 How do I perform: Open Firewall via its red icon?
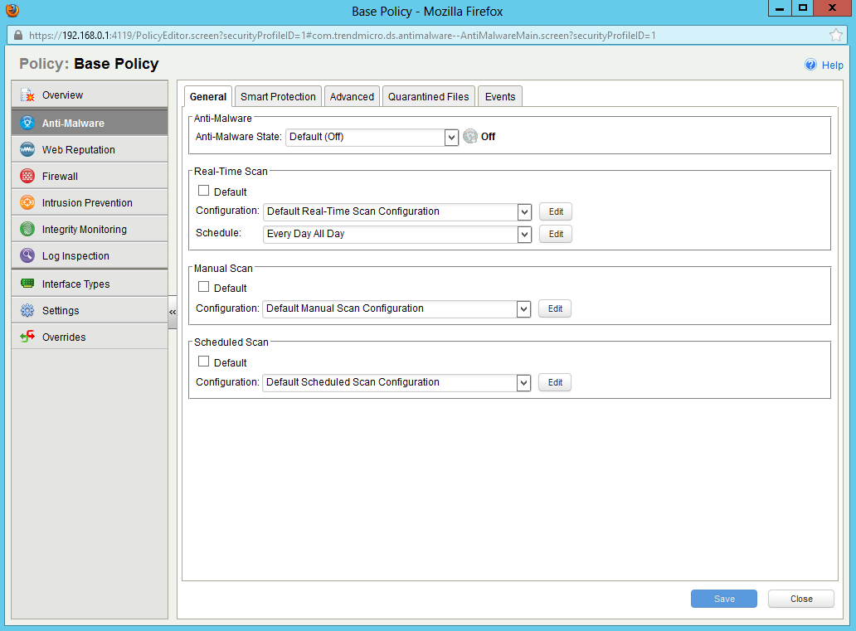27,177
